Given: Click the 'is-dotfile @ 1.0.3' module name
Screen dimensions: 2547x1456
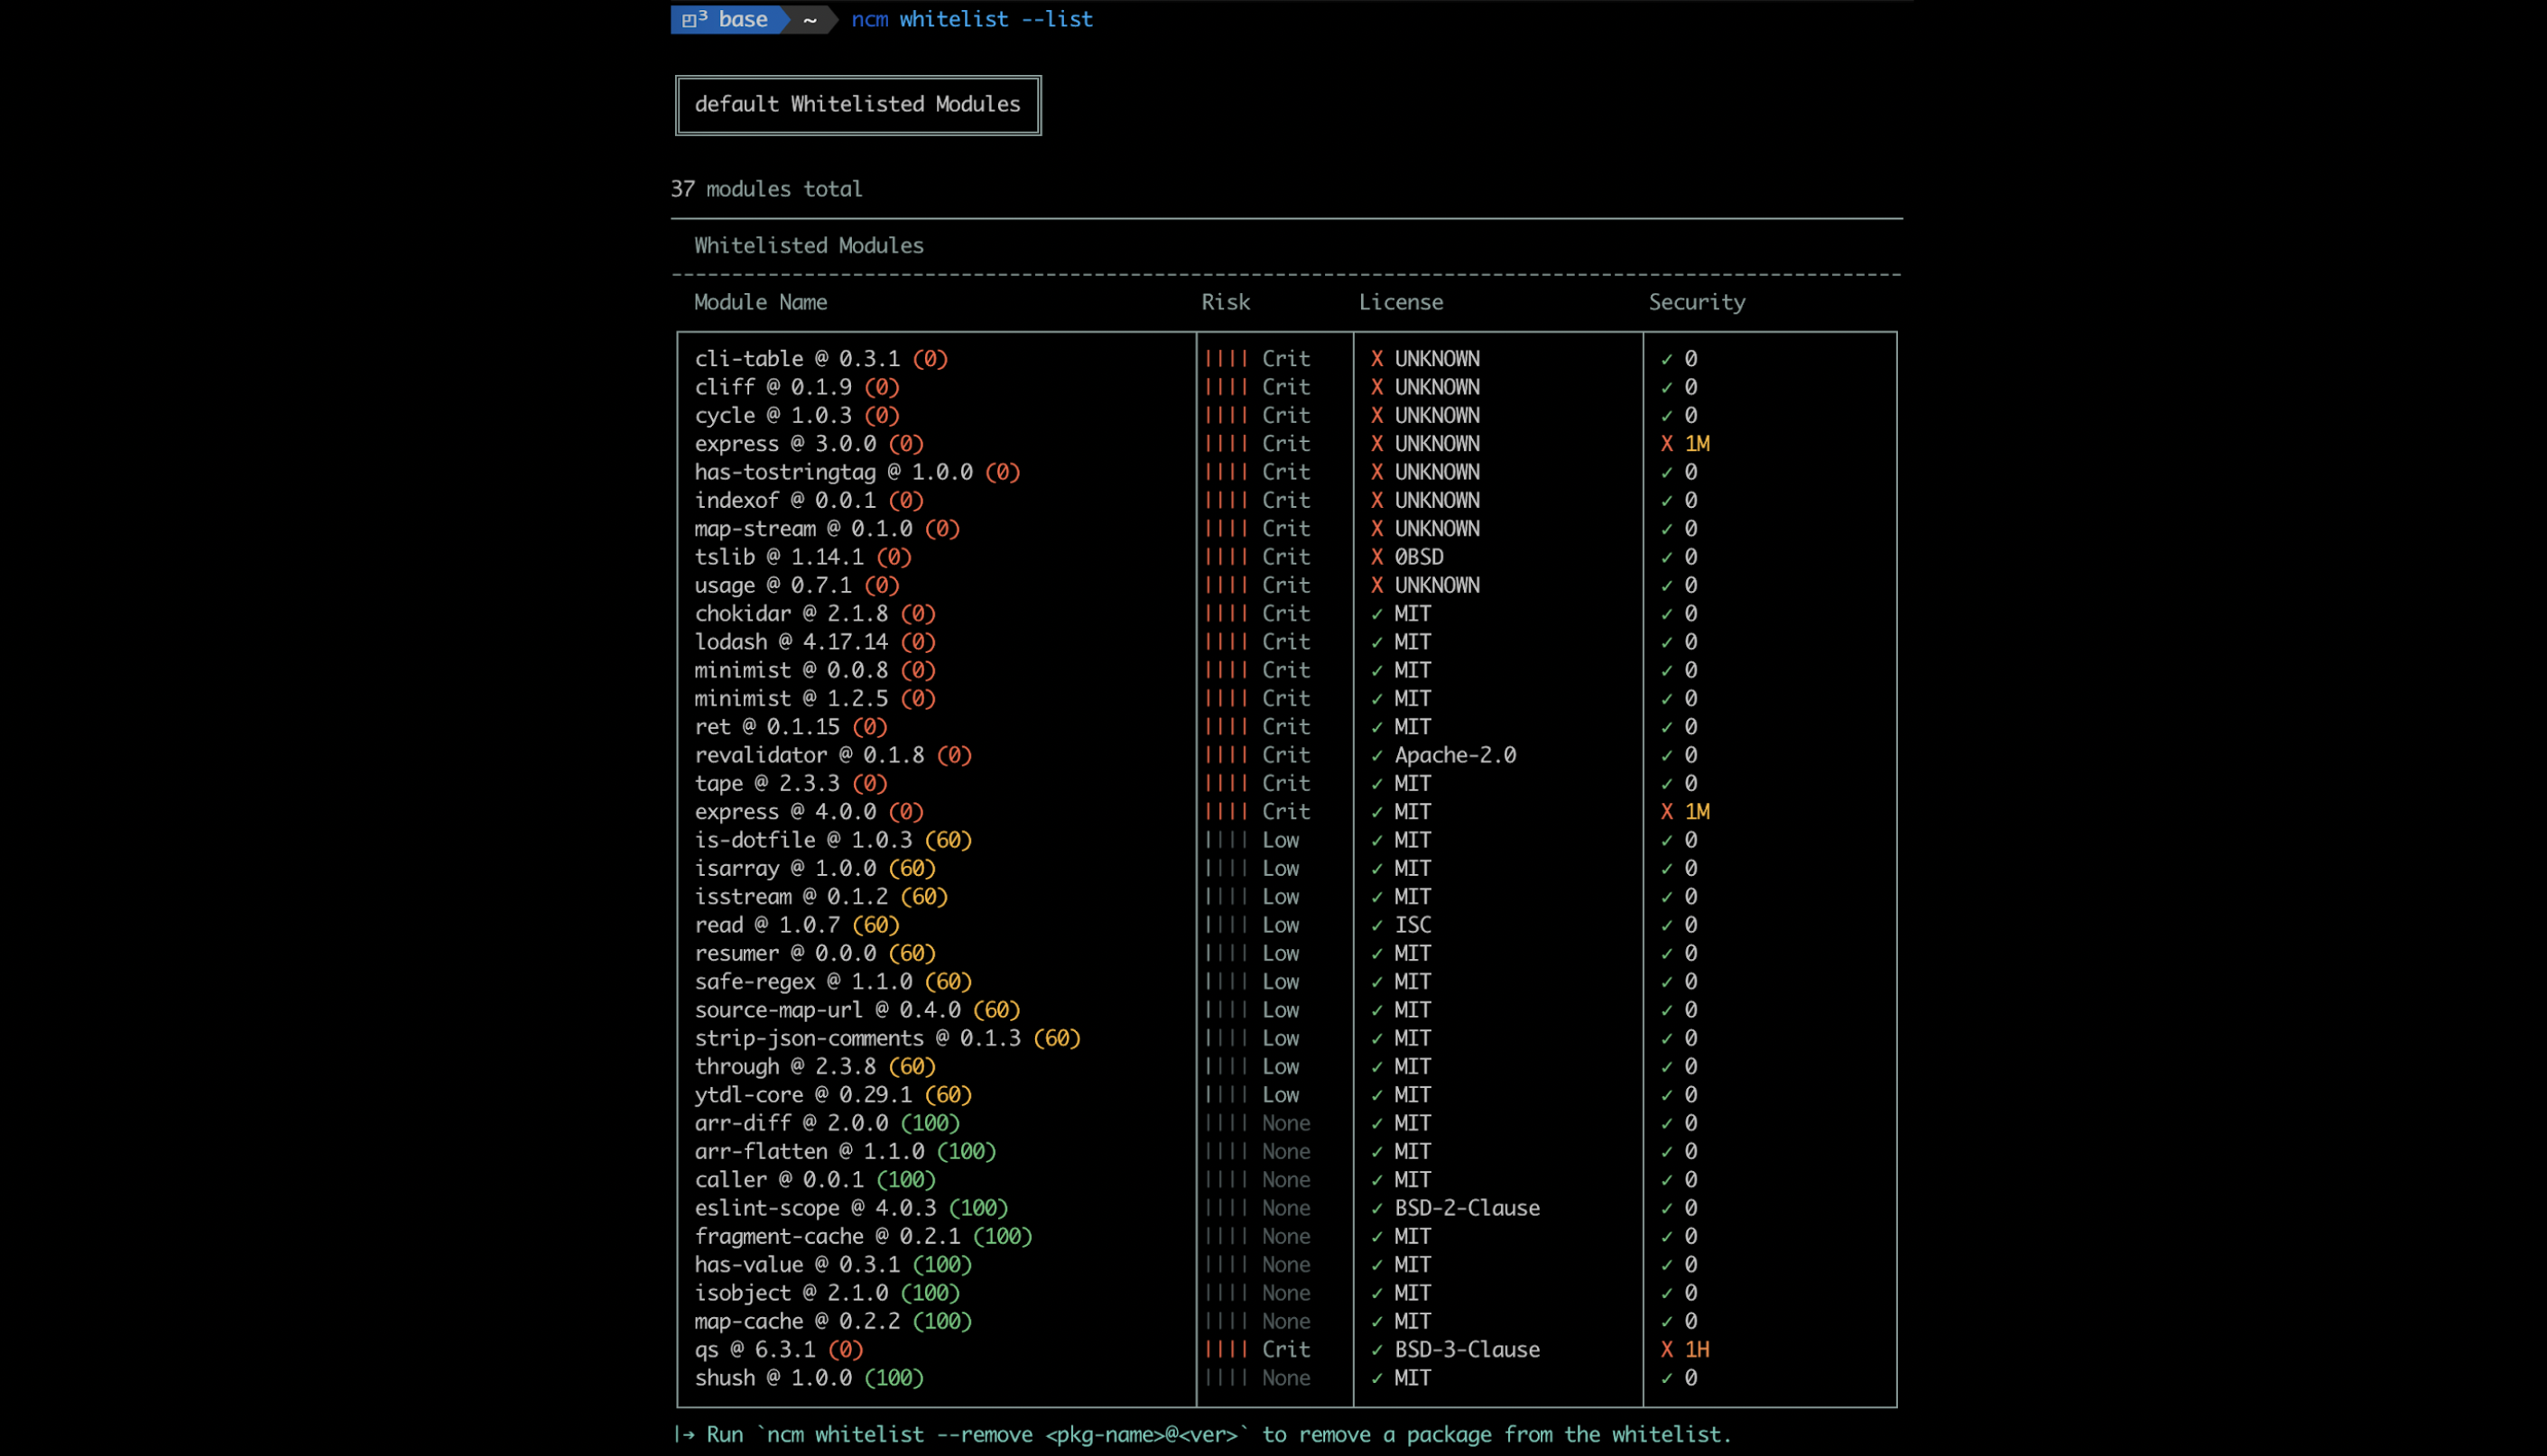Looking at the screenshot, I should click(x=803, y=840).
